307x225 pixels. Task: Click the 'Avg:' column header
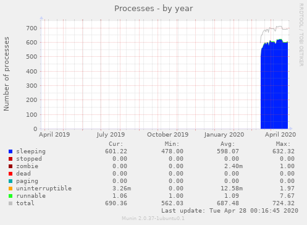pyautogui.click(x=227, y=144)
